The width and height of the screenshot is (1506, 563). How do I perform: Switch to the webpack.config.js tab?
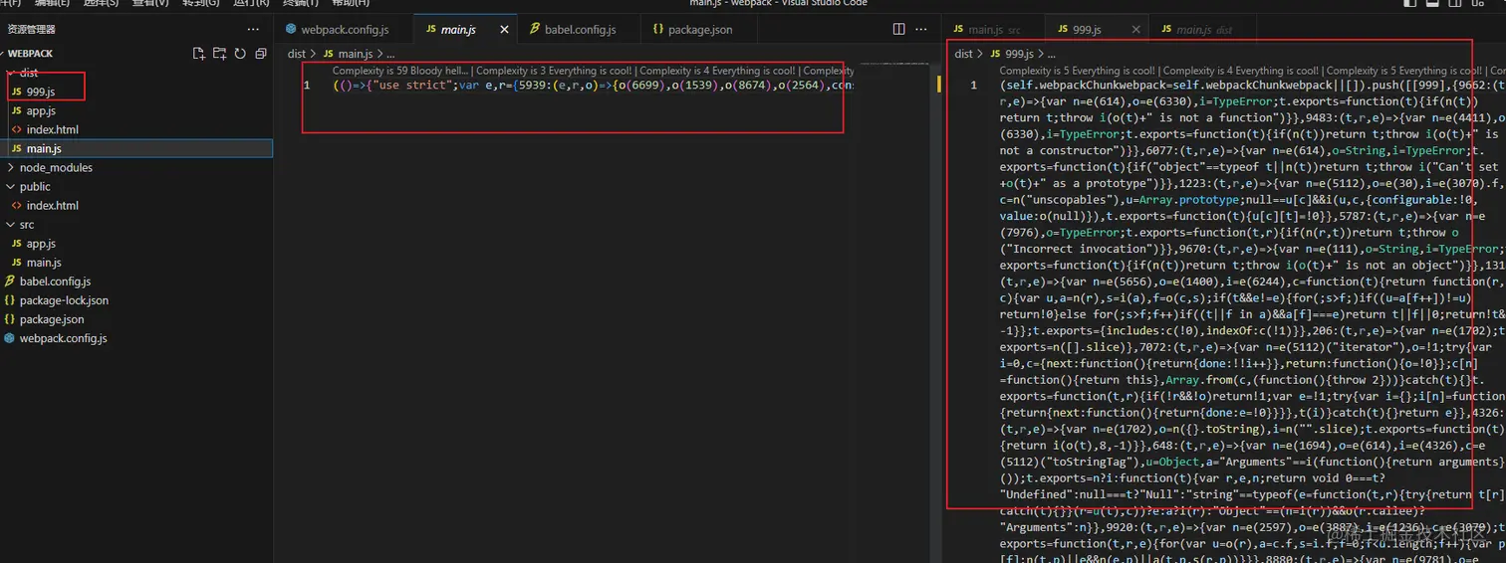(345, 30)
